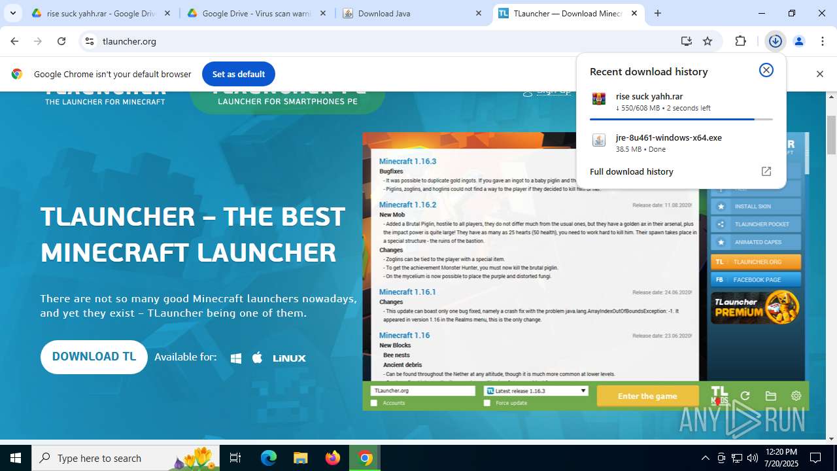Click the address bar URL field
The height and width of the screenshot is (471, 837).
tap(386, 41)
